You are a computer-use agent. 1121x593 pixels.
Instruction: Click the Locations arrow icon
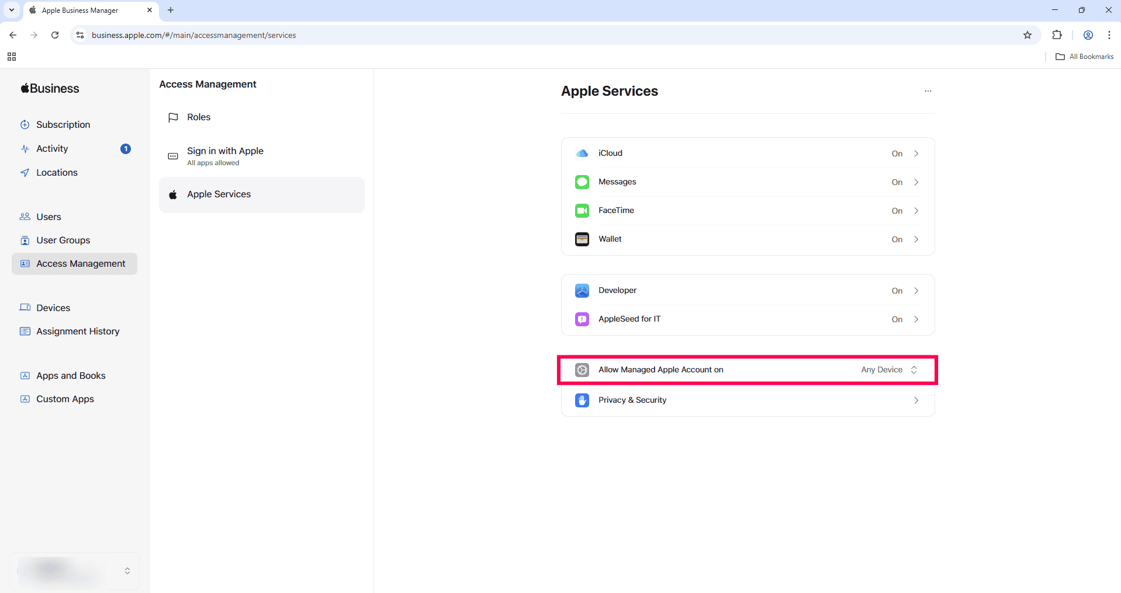25,173
